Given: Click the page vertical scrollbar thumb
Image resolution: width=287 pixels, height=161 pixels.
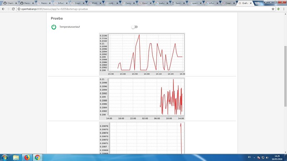Looking at the screenshot, I should (285, 76).
